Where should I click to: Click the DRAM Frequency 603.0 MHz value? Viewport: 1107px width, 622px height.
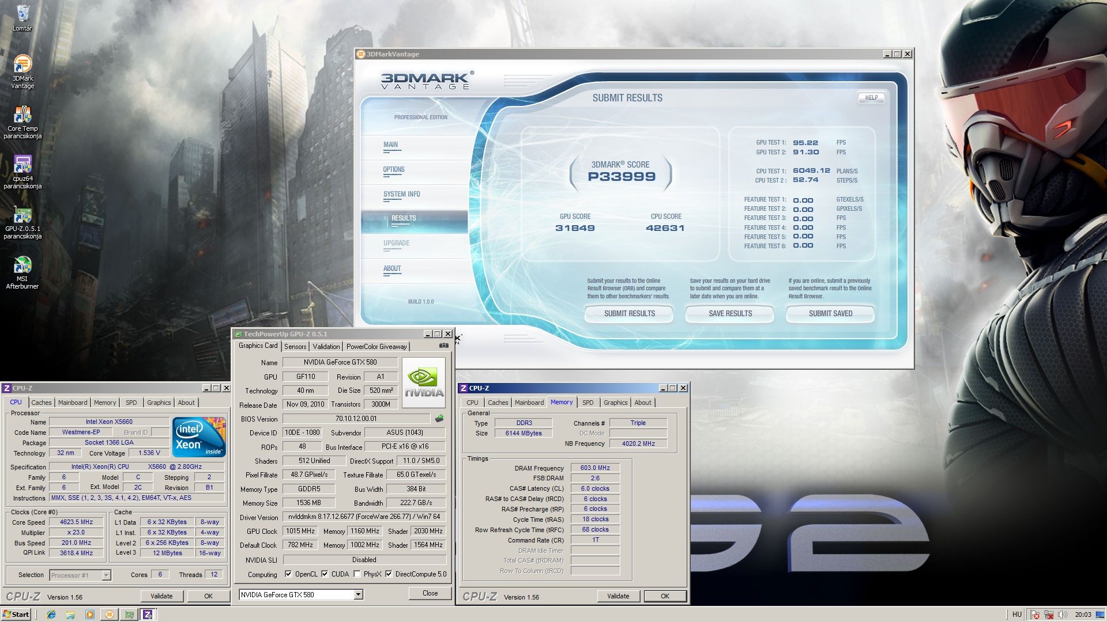(595, 468)
